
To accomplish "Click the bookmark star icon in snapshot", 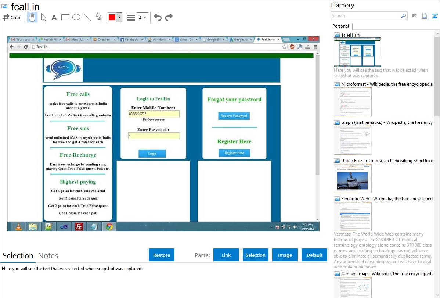I will click(x=284, y=47).
